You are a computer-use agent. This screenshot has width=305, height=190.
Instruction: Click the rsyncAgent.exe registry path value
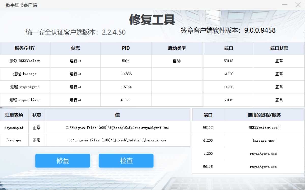pos(117,128)
